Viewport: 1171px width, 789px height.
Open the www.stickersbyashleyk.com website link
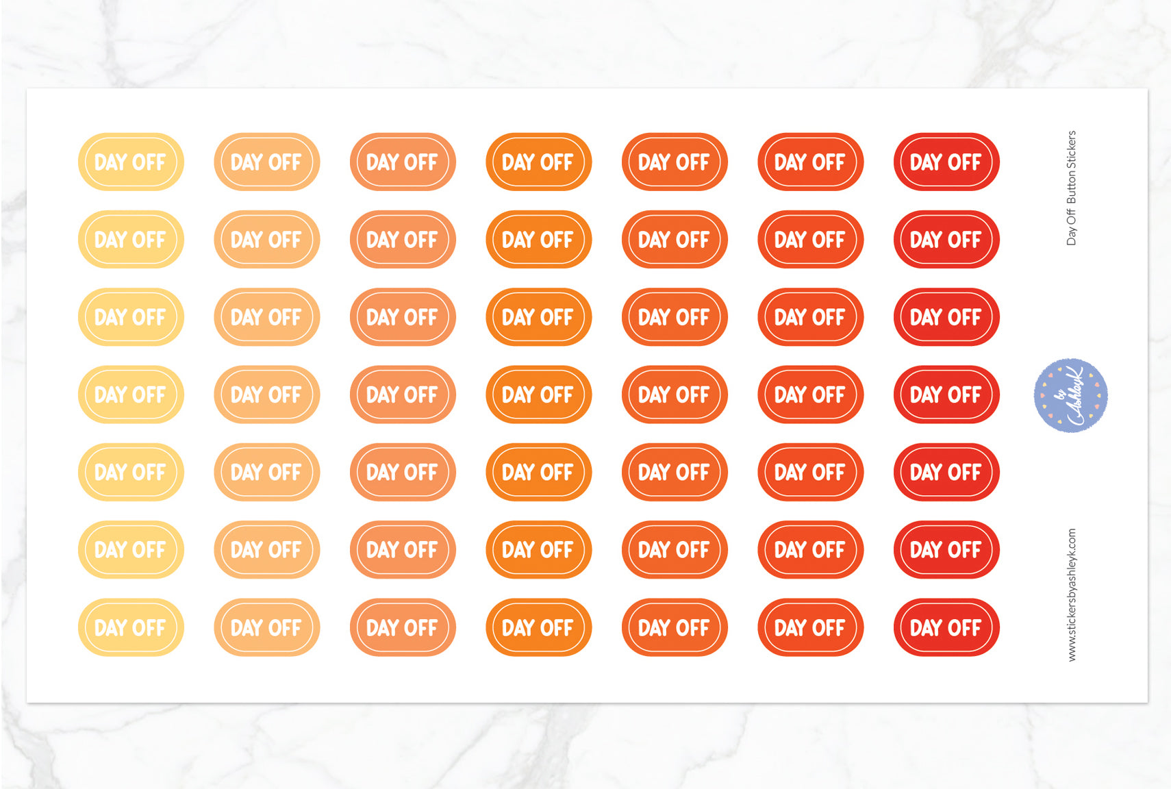coord(1072,594)
